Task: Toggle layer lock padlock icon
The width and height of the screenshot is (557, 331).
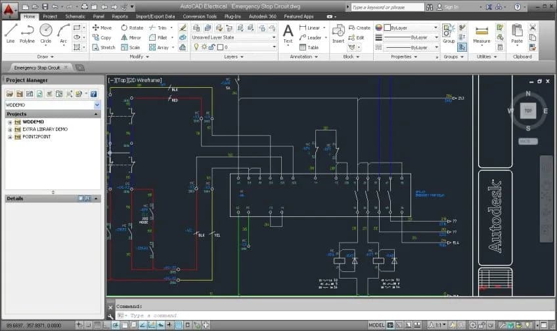Action: [212, 47]
